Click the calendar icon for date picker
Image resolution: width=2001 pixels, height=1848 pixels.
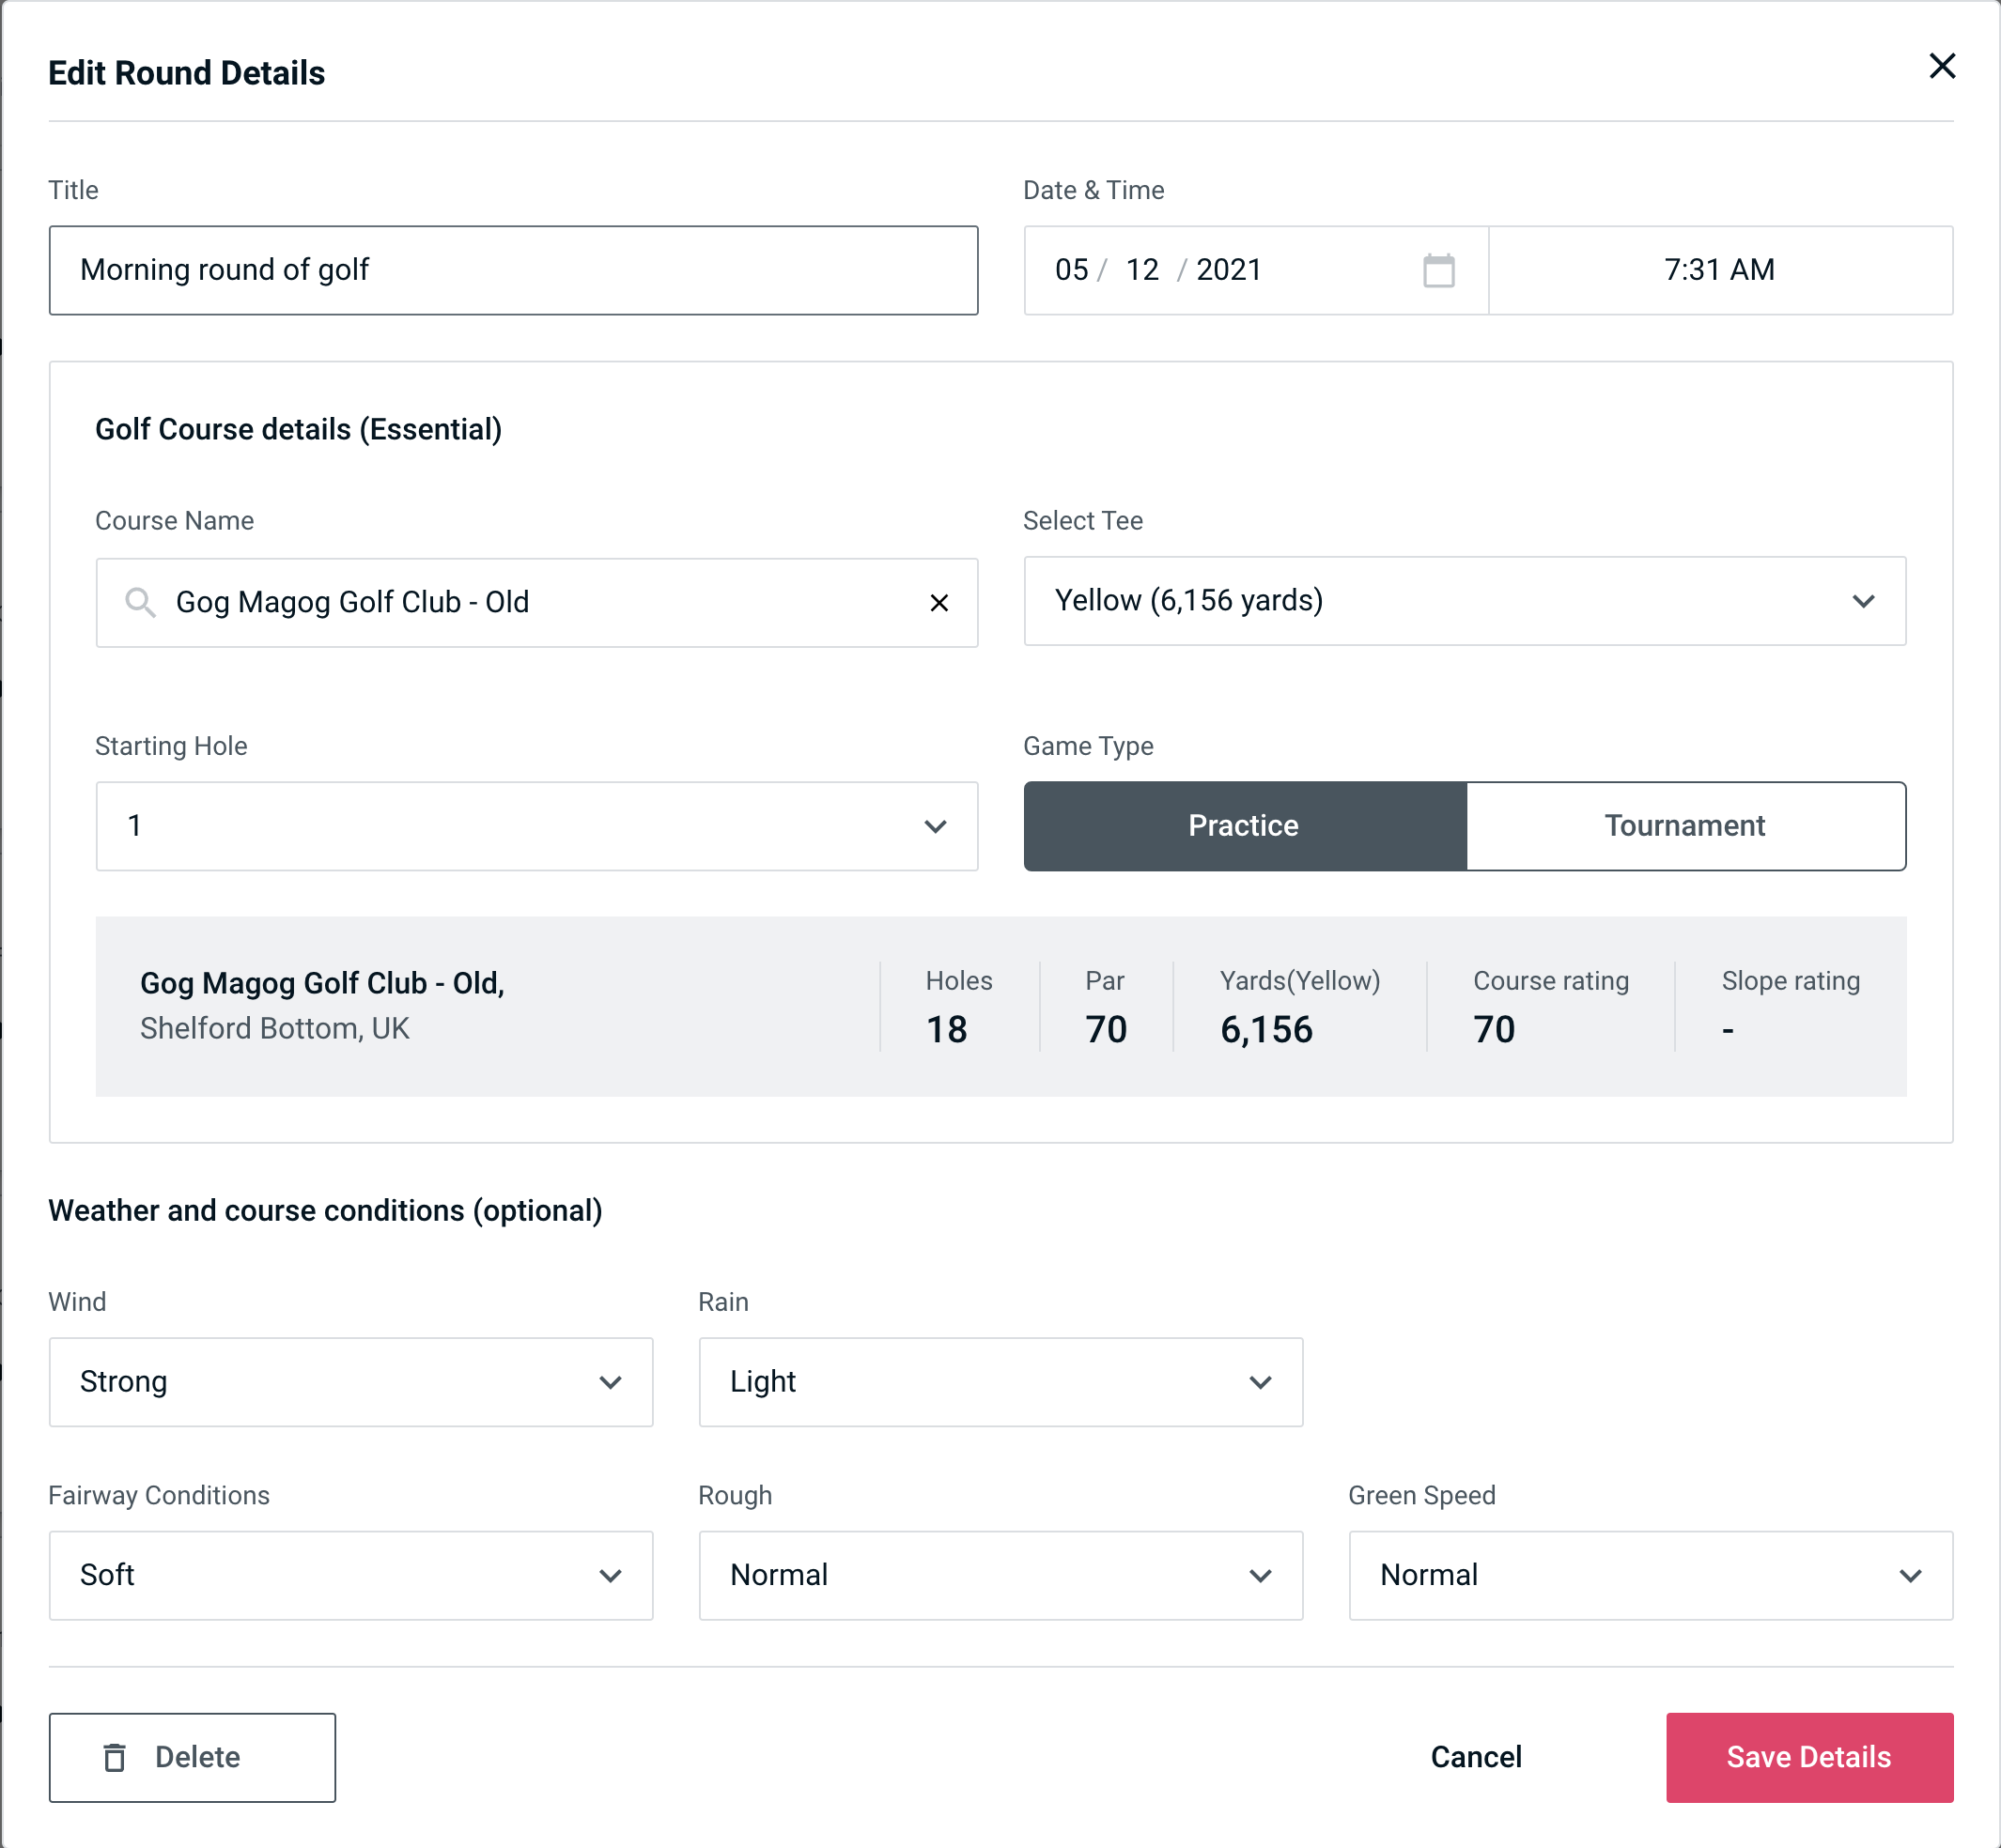[1438, 270]
